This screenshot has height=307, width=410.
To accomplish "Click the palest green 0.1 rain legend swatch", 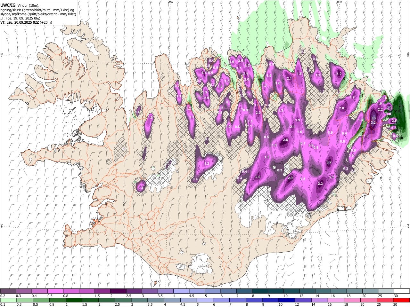I will 8,300.
